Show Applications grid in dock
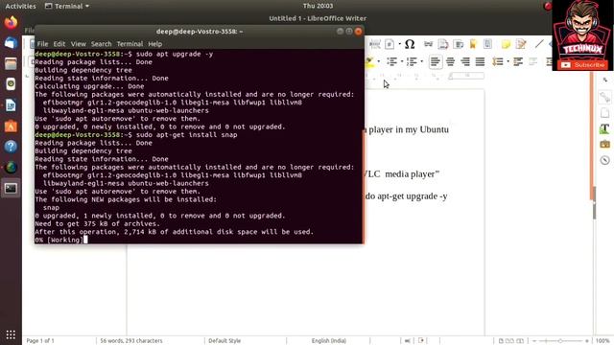614x345 pixels. click(11, 334)
